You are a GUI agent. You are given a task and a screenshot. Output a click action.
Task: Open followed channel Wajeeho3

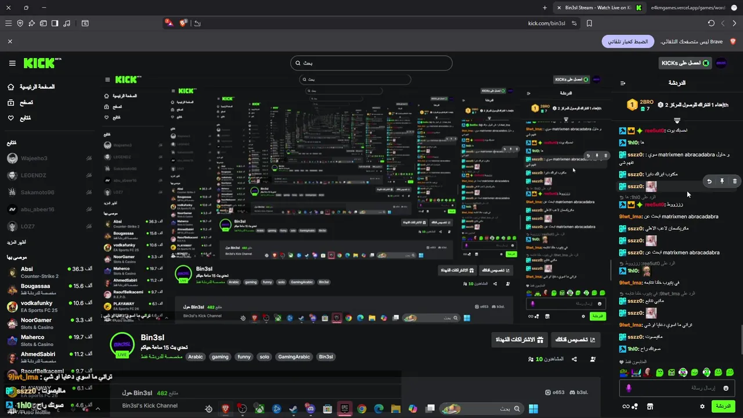coord(49,158)
